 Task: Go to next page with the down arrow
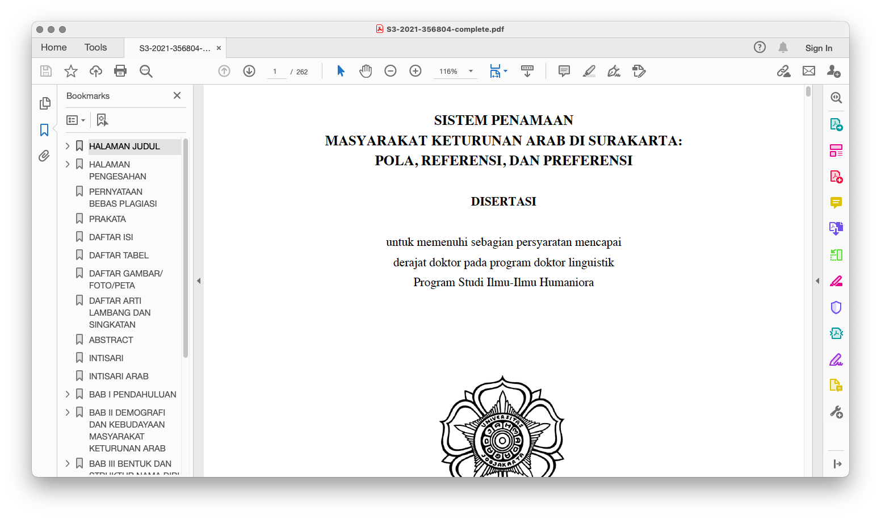coord(249,71)
